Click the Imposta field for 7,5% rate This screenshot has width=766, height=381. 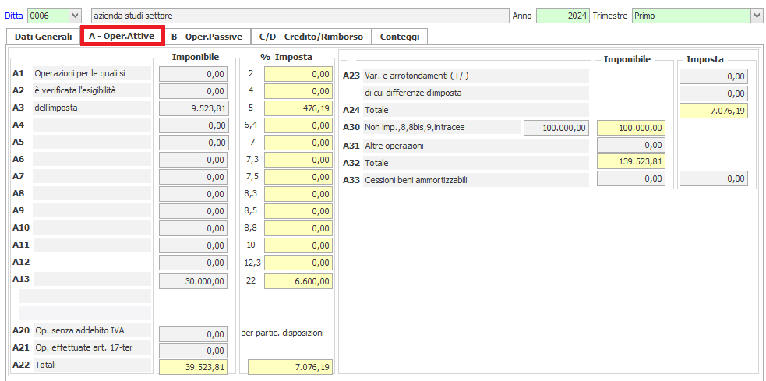(x=298, y=177)
